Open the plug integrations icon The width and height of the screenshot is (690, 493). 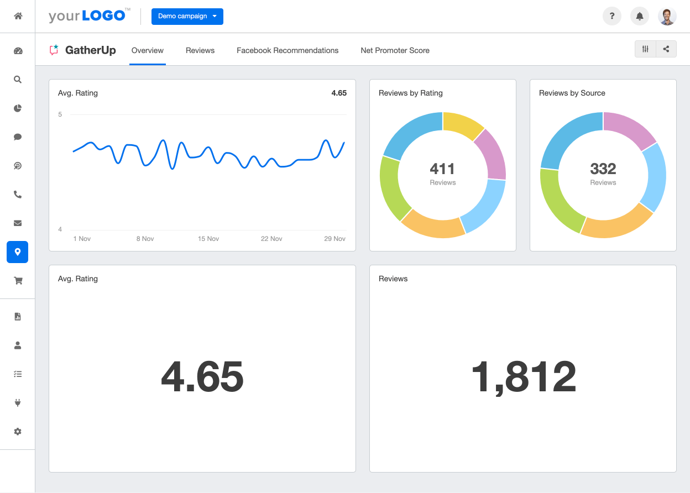(x=18, y=403)
